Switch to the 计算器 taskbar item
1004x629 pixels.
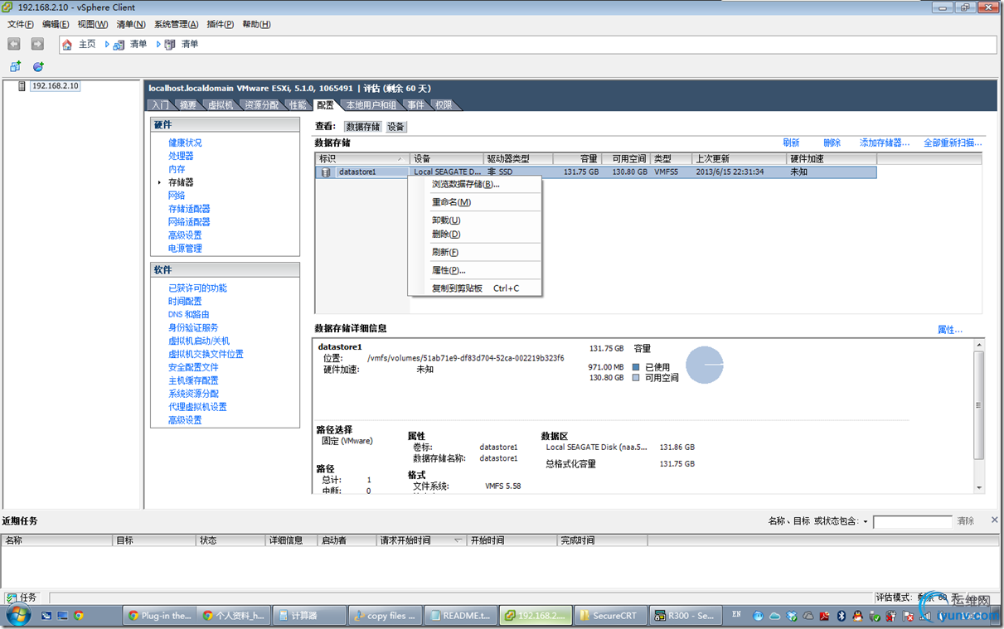coord(308,616)
